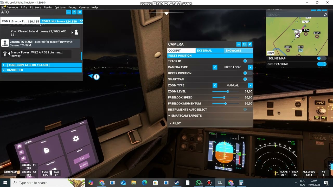333x187 pixels.
Task: Toggle Track IR switch
Action: (x=247, y=61)
